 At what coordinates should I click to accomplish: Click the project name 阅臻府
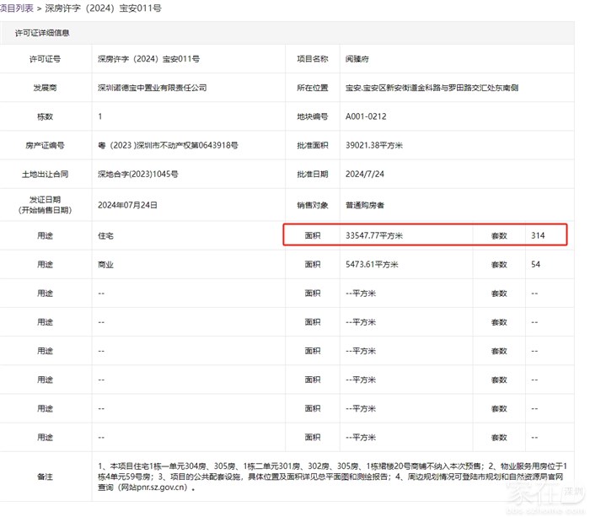point(360,59)
